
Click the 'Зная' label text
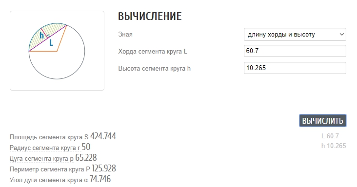coord(125,34)
